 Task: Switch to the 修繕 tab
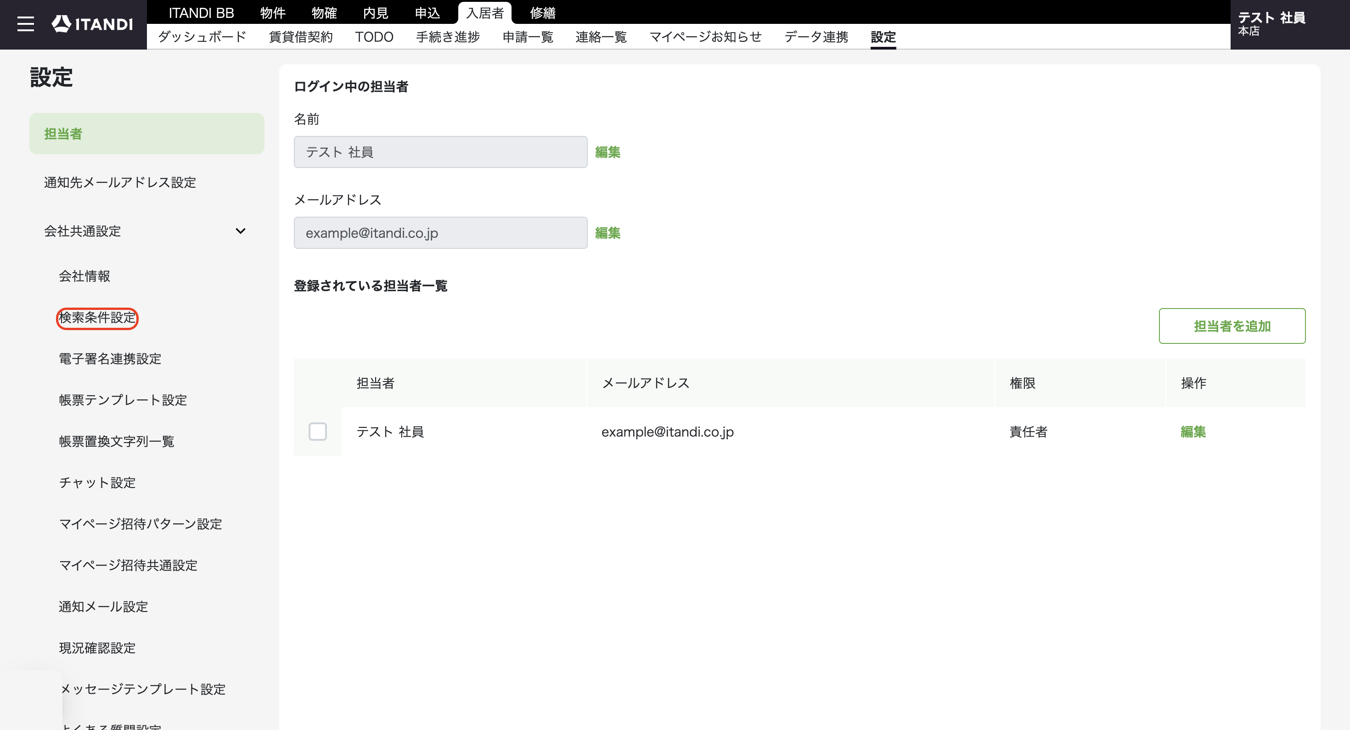coord(542,12)
